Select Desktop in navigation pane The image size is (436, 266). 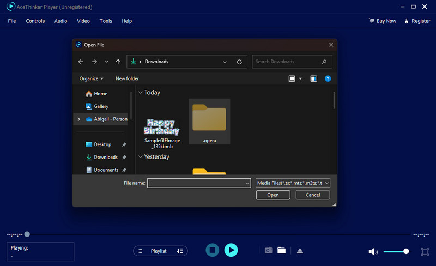tap(102, 144)
